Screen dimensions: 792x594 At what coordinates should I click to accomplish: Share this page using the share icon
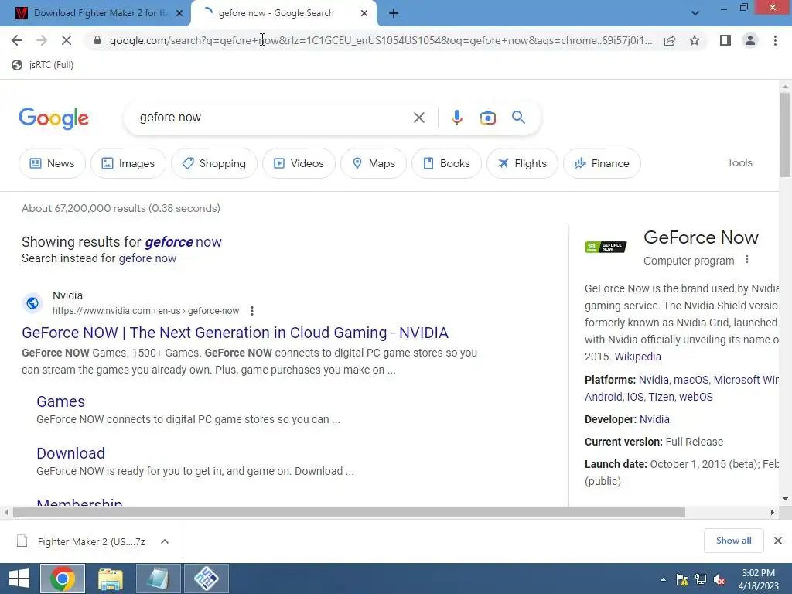[670, 40]
